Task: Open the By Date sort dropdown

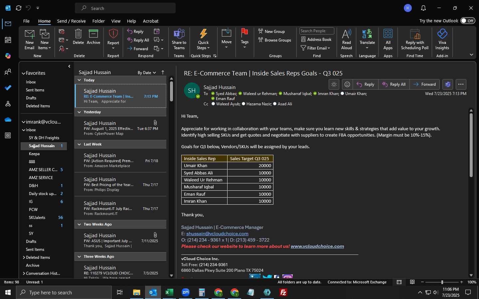Action: coord(147,72)
